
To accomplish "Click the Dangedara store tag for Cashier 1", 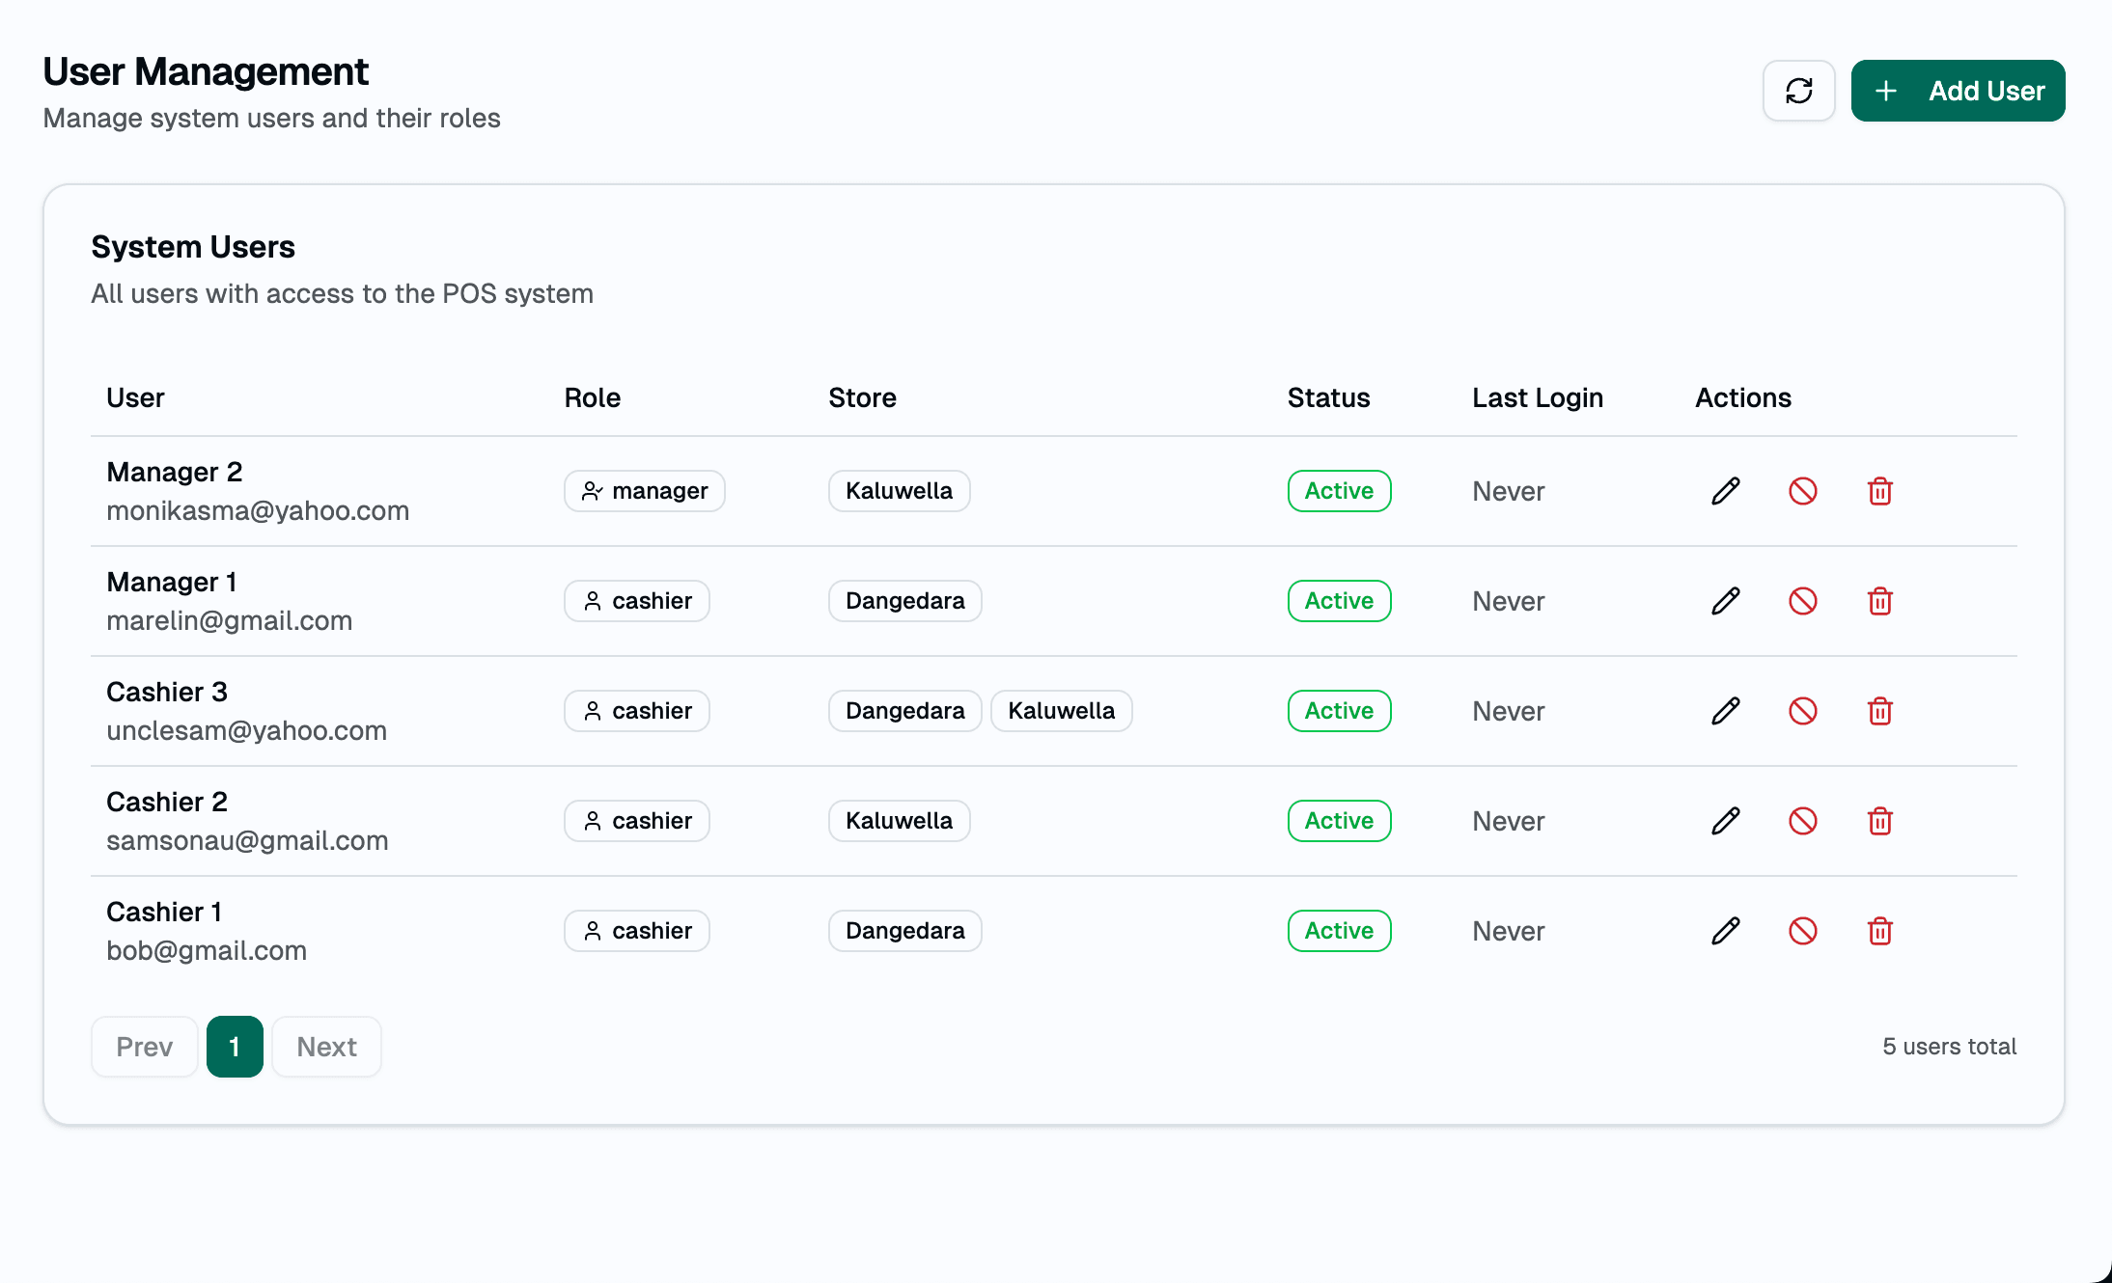I will coord(904,931).
